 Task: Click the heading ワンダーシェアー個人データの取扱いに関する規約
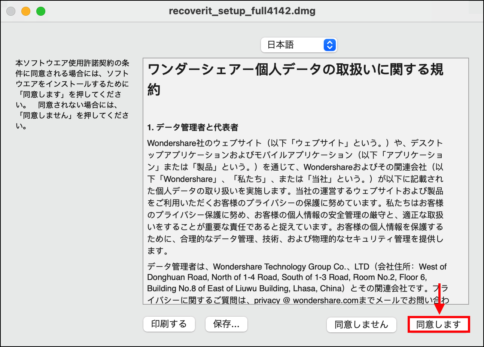coord(296,79)
